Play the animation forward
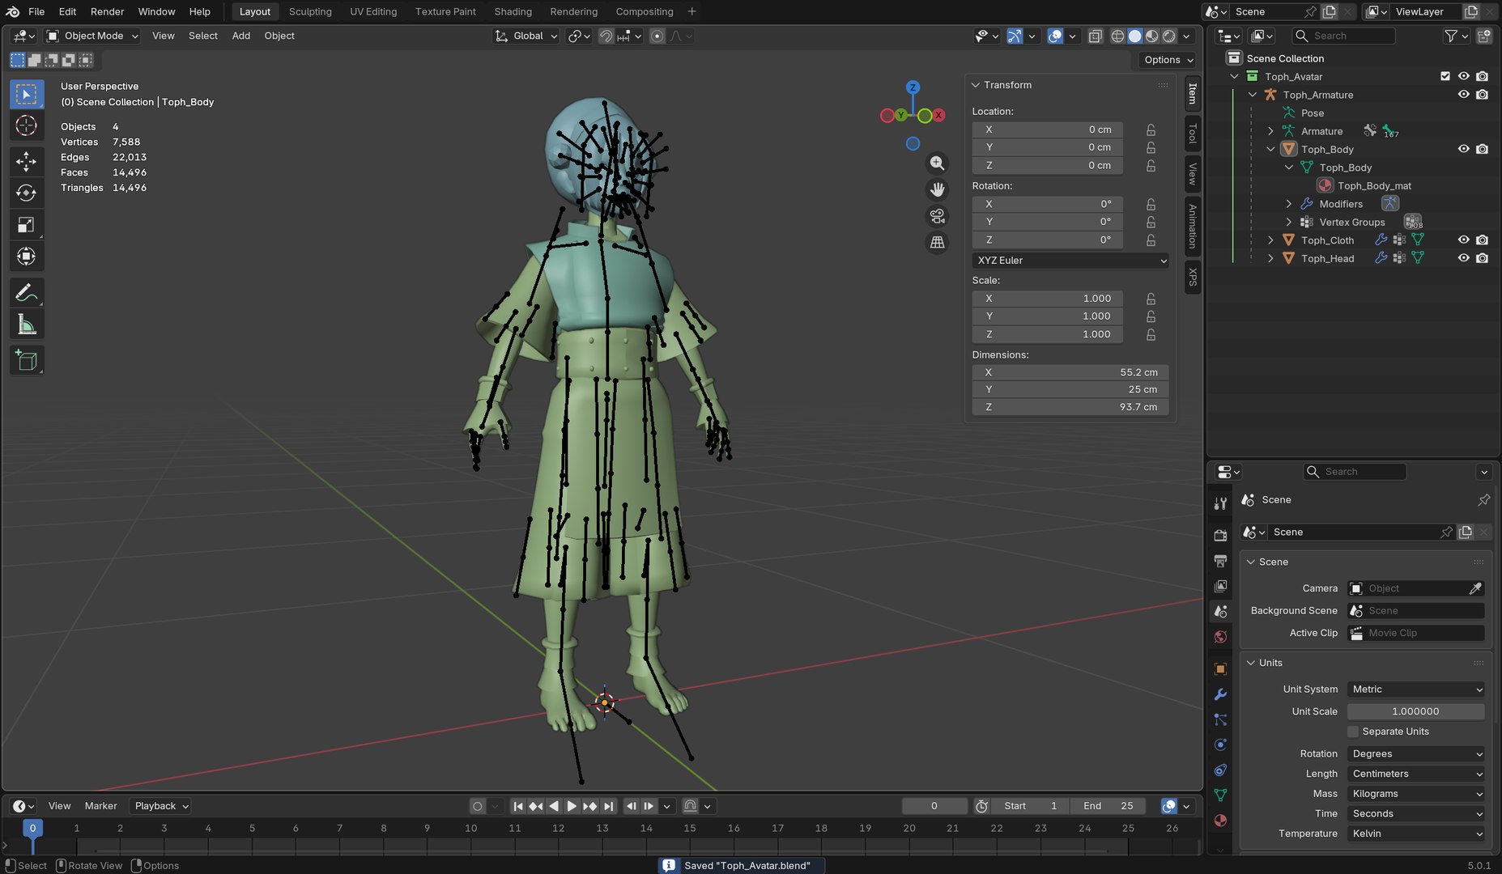 [x=572, y=806]
